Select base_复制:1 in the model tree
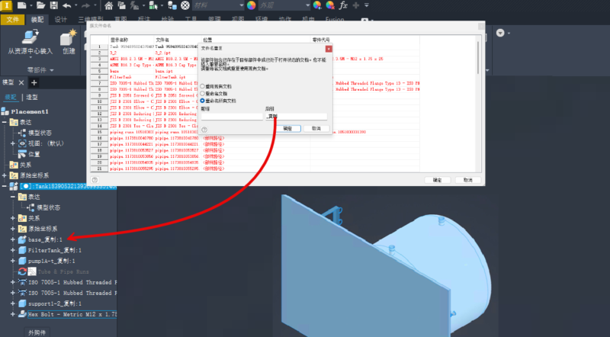610x337 pixels. coord(45,239)
